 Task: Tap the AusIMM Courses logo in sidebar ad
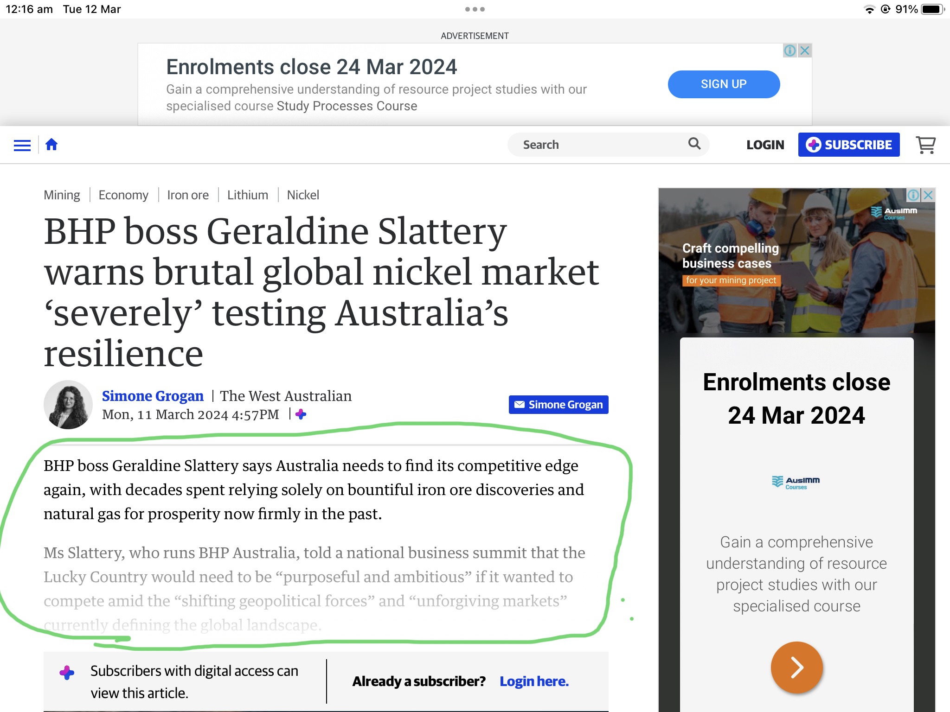pyautogui.click(x=796, y=483)
